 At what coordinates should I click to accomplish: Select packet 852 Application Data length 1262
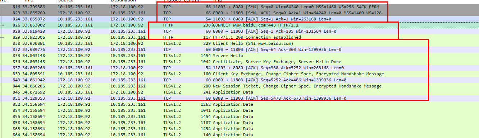pos(240,104)
